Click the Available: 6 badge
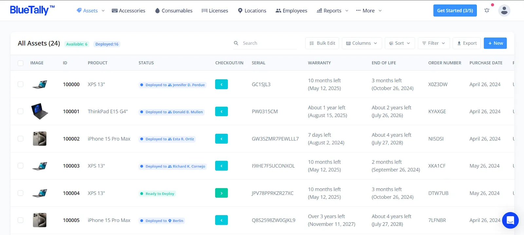The image size is (524, 235). click(77, 44)
